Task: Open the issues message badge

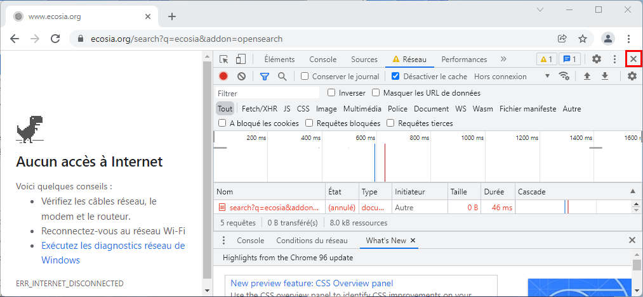Action: point(569,60)
